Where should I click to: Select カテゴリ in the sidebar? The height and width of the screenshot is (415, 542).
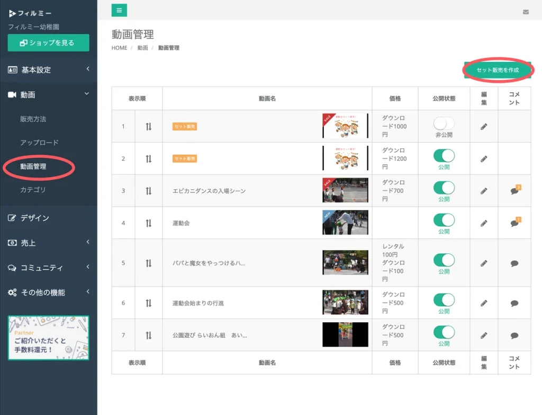point(33,190)
